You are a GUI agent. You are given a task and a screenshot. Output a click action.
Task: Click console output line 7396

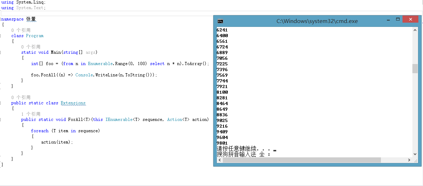(222, 70)
